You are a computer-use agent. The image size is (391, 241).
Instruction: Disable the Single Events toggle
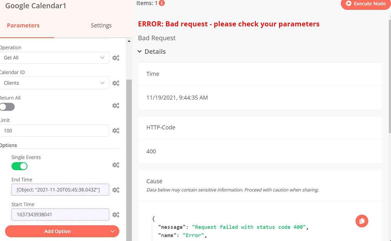[19, 166]
